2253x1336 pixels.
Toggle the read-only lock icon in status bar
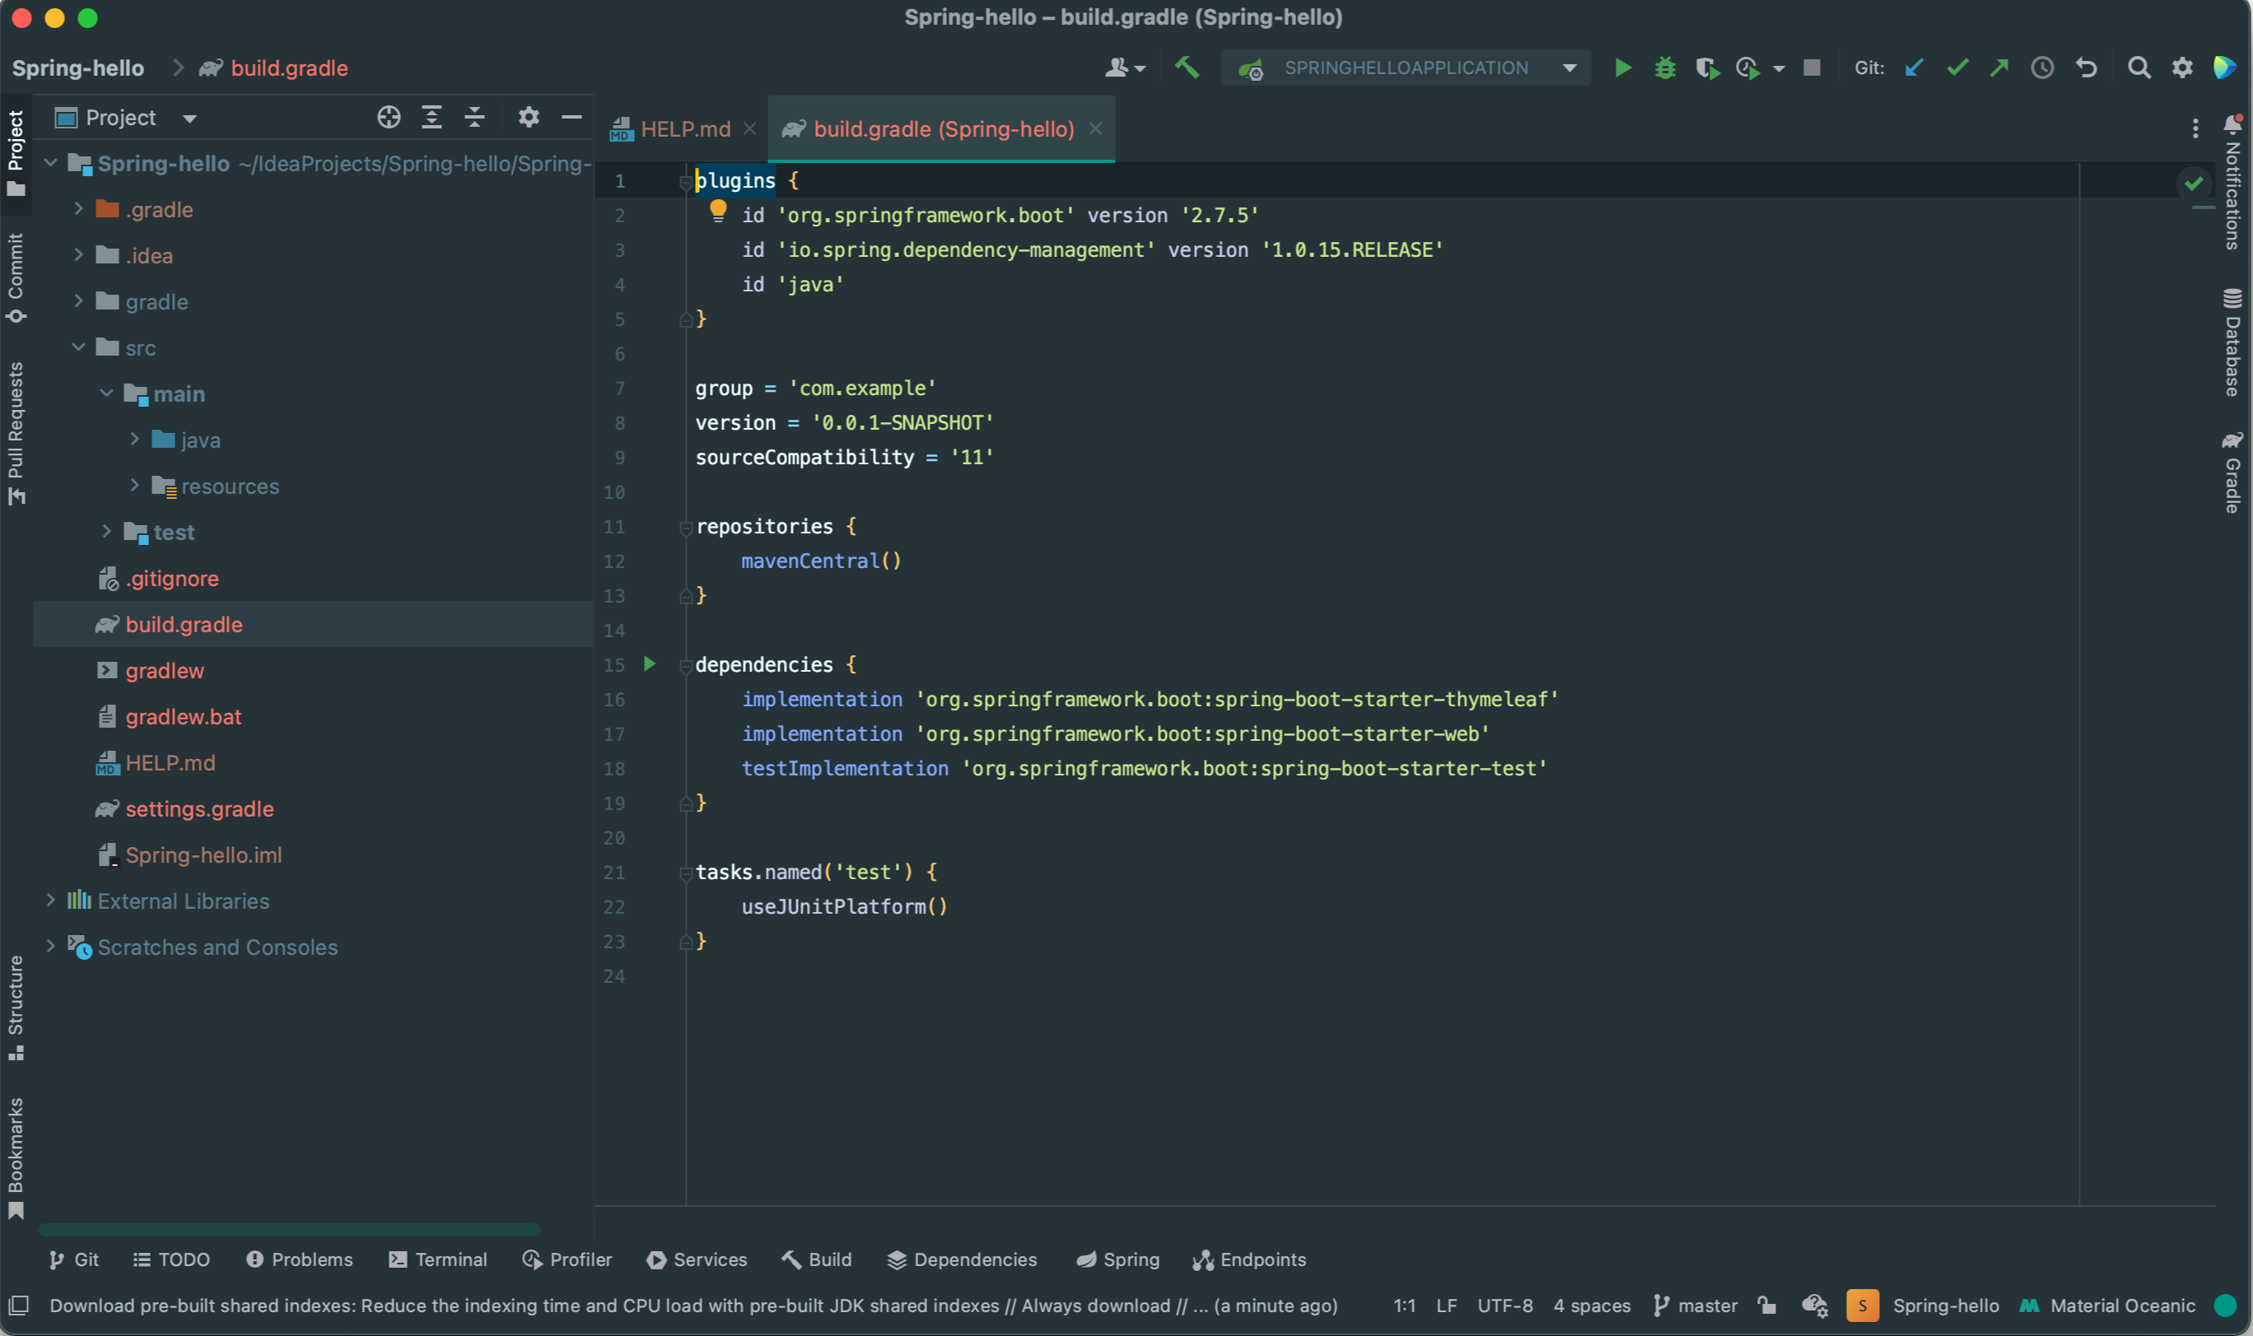coord(1766,1305)
